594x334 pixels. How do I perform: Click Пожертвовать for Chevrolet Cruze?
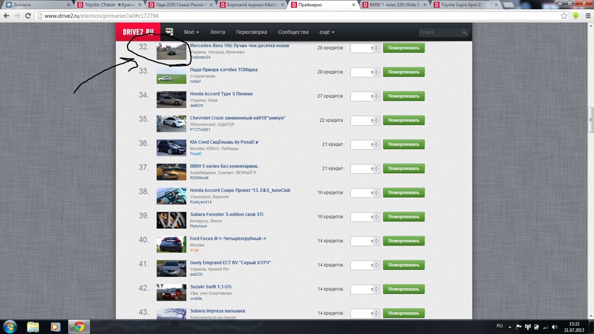point(403,120)
